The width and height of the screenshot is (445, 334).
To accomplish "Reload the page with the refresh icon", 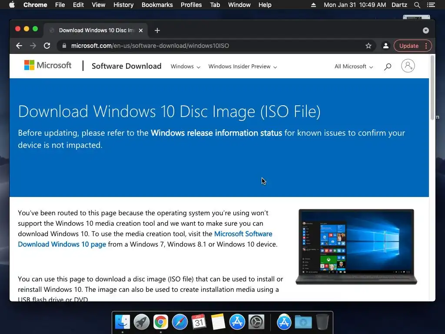I will [47, 46].
